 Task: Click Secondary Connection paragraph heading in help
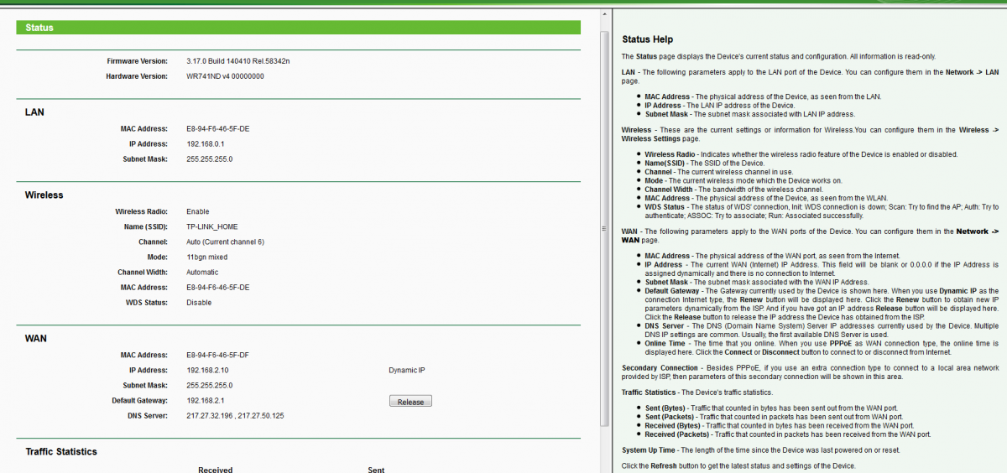click(x=660, y=367)
